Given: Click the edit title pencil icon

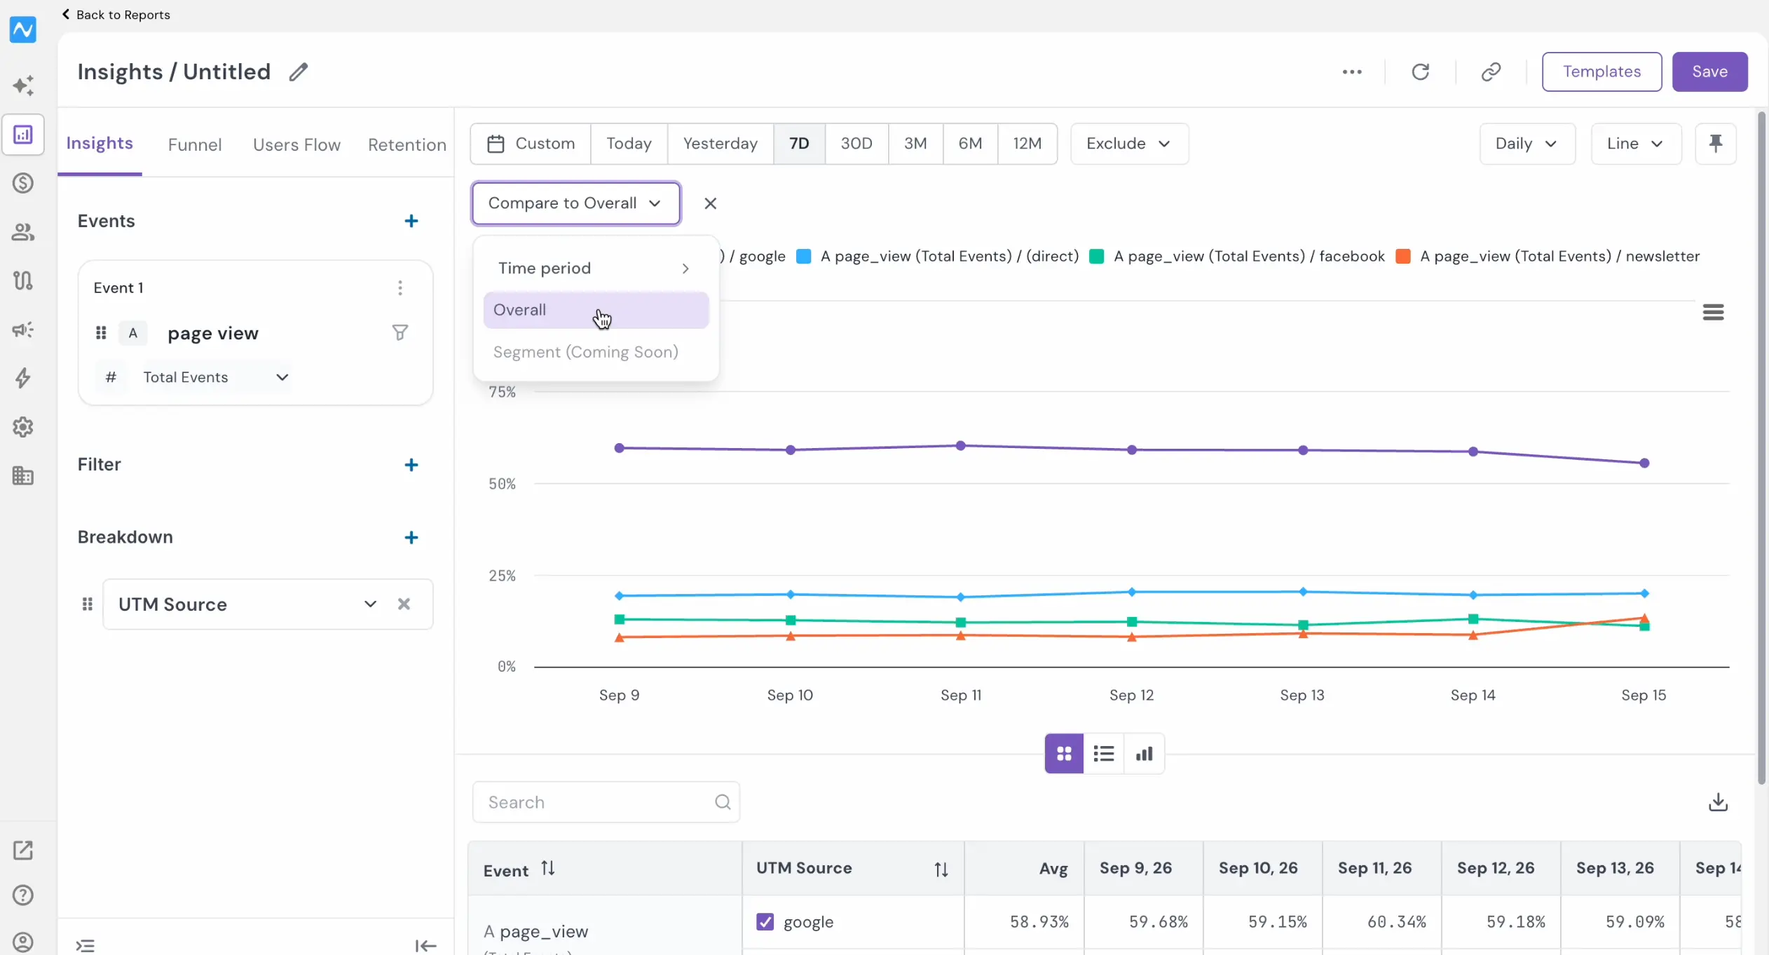Looking at the screenshot, I should click(x=299, y=72).
